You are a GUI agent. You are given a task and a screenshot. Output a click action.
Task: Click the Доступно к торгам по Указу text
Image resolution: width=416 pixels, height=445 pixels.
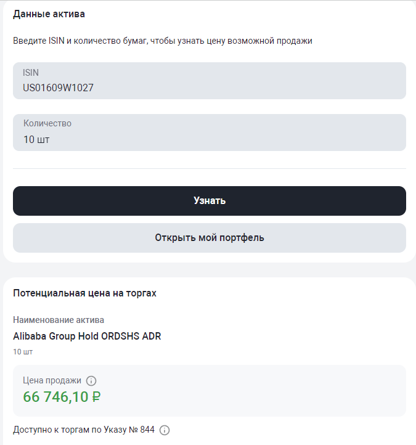(84, 430)
